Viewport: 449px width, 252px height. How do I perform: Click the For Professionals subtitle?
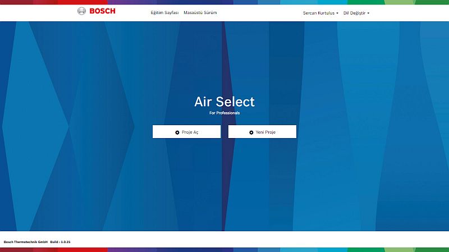tap(224, 113)
